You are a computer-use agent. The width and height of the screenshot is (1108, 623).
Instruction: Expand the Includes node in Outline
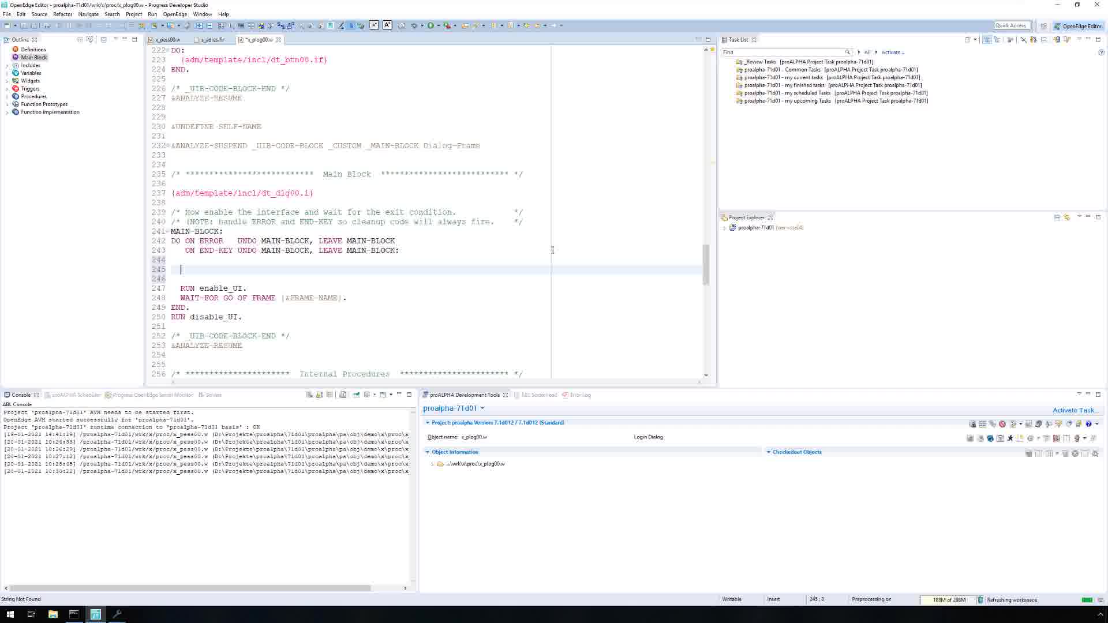click(7, 66)
